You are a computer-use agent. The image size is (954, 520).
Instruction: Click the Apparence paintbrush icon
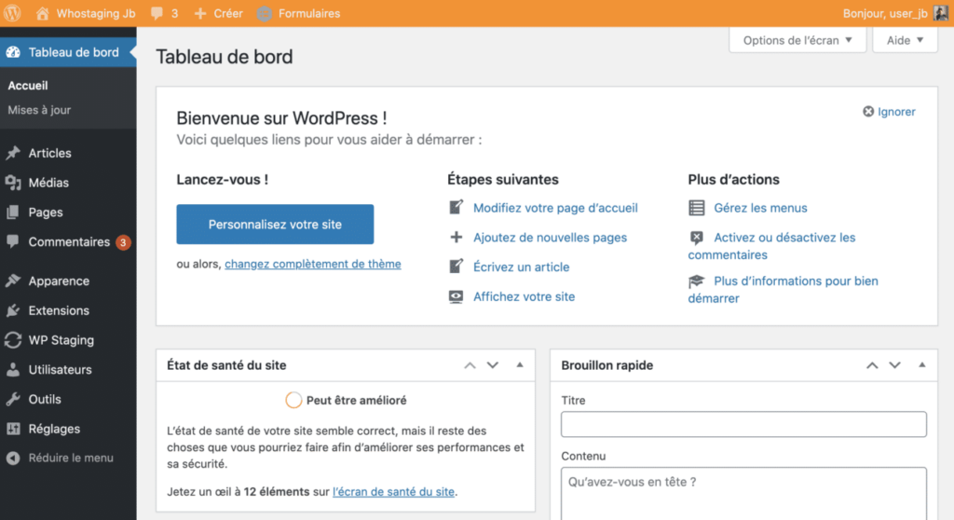13,281
